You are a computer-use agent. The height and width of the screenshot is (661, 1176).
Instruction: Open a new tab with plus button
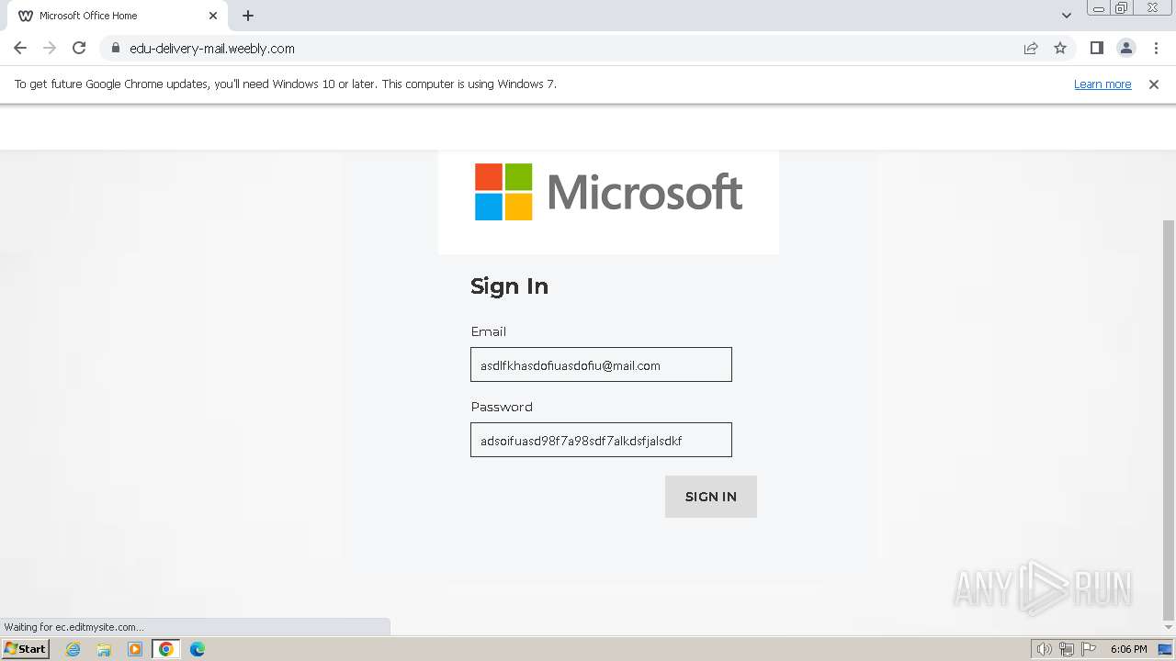coord(248,16)
